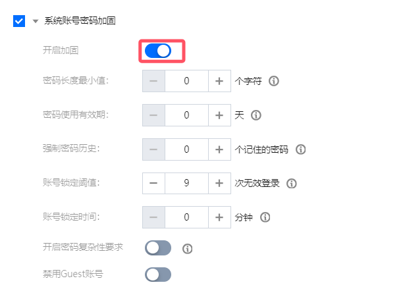Increase 密码使用有效期 with plus button
This screenshot has height=291, width=405.
pos(219,115)
